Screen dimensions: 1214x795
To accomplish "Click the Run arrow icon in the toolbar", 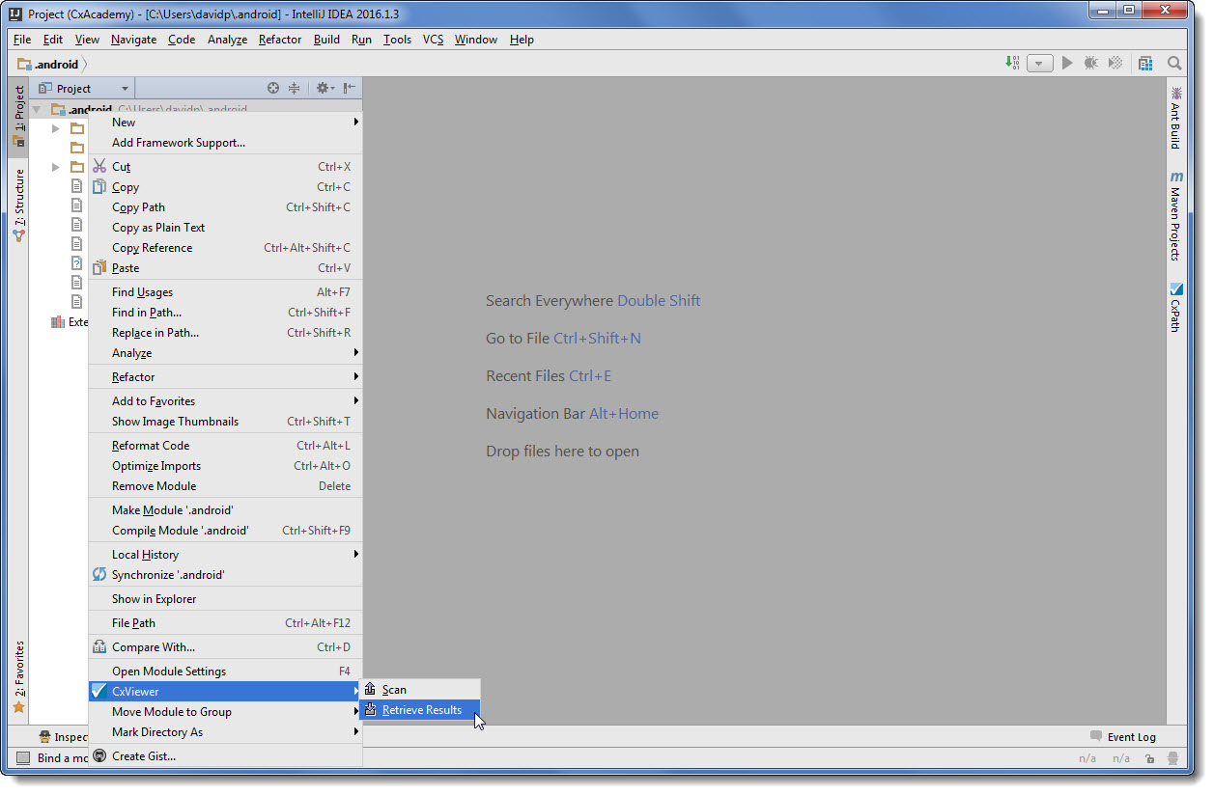I will pos(1067,63).
